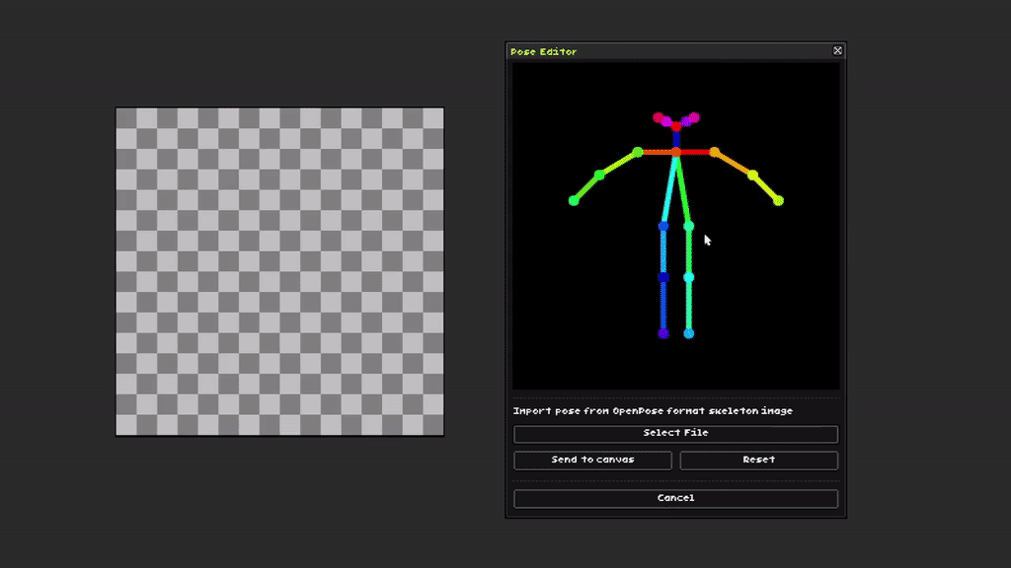Open the Select File pose import button
Screen dimensions: 1011x568
coord(675,434)
